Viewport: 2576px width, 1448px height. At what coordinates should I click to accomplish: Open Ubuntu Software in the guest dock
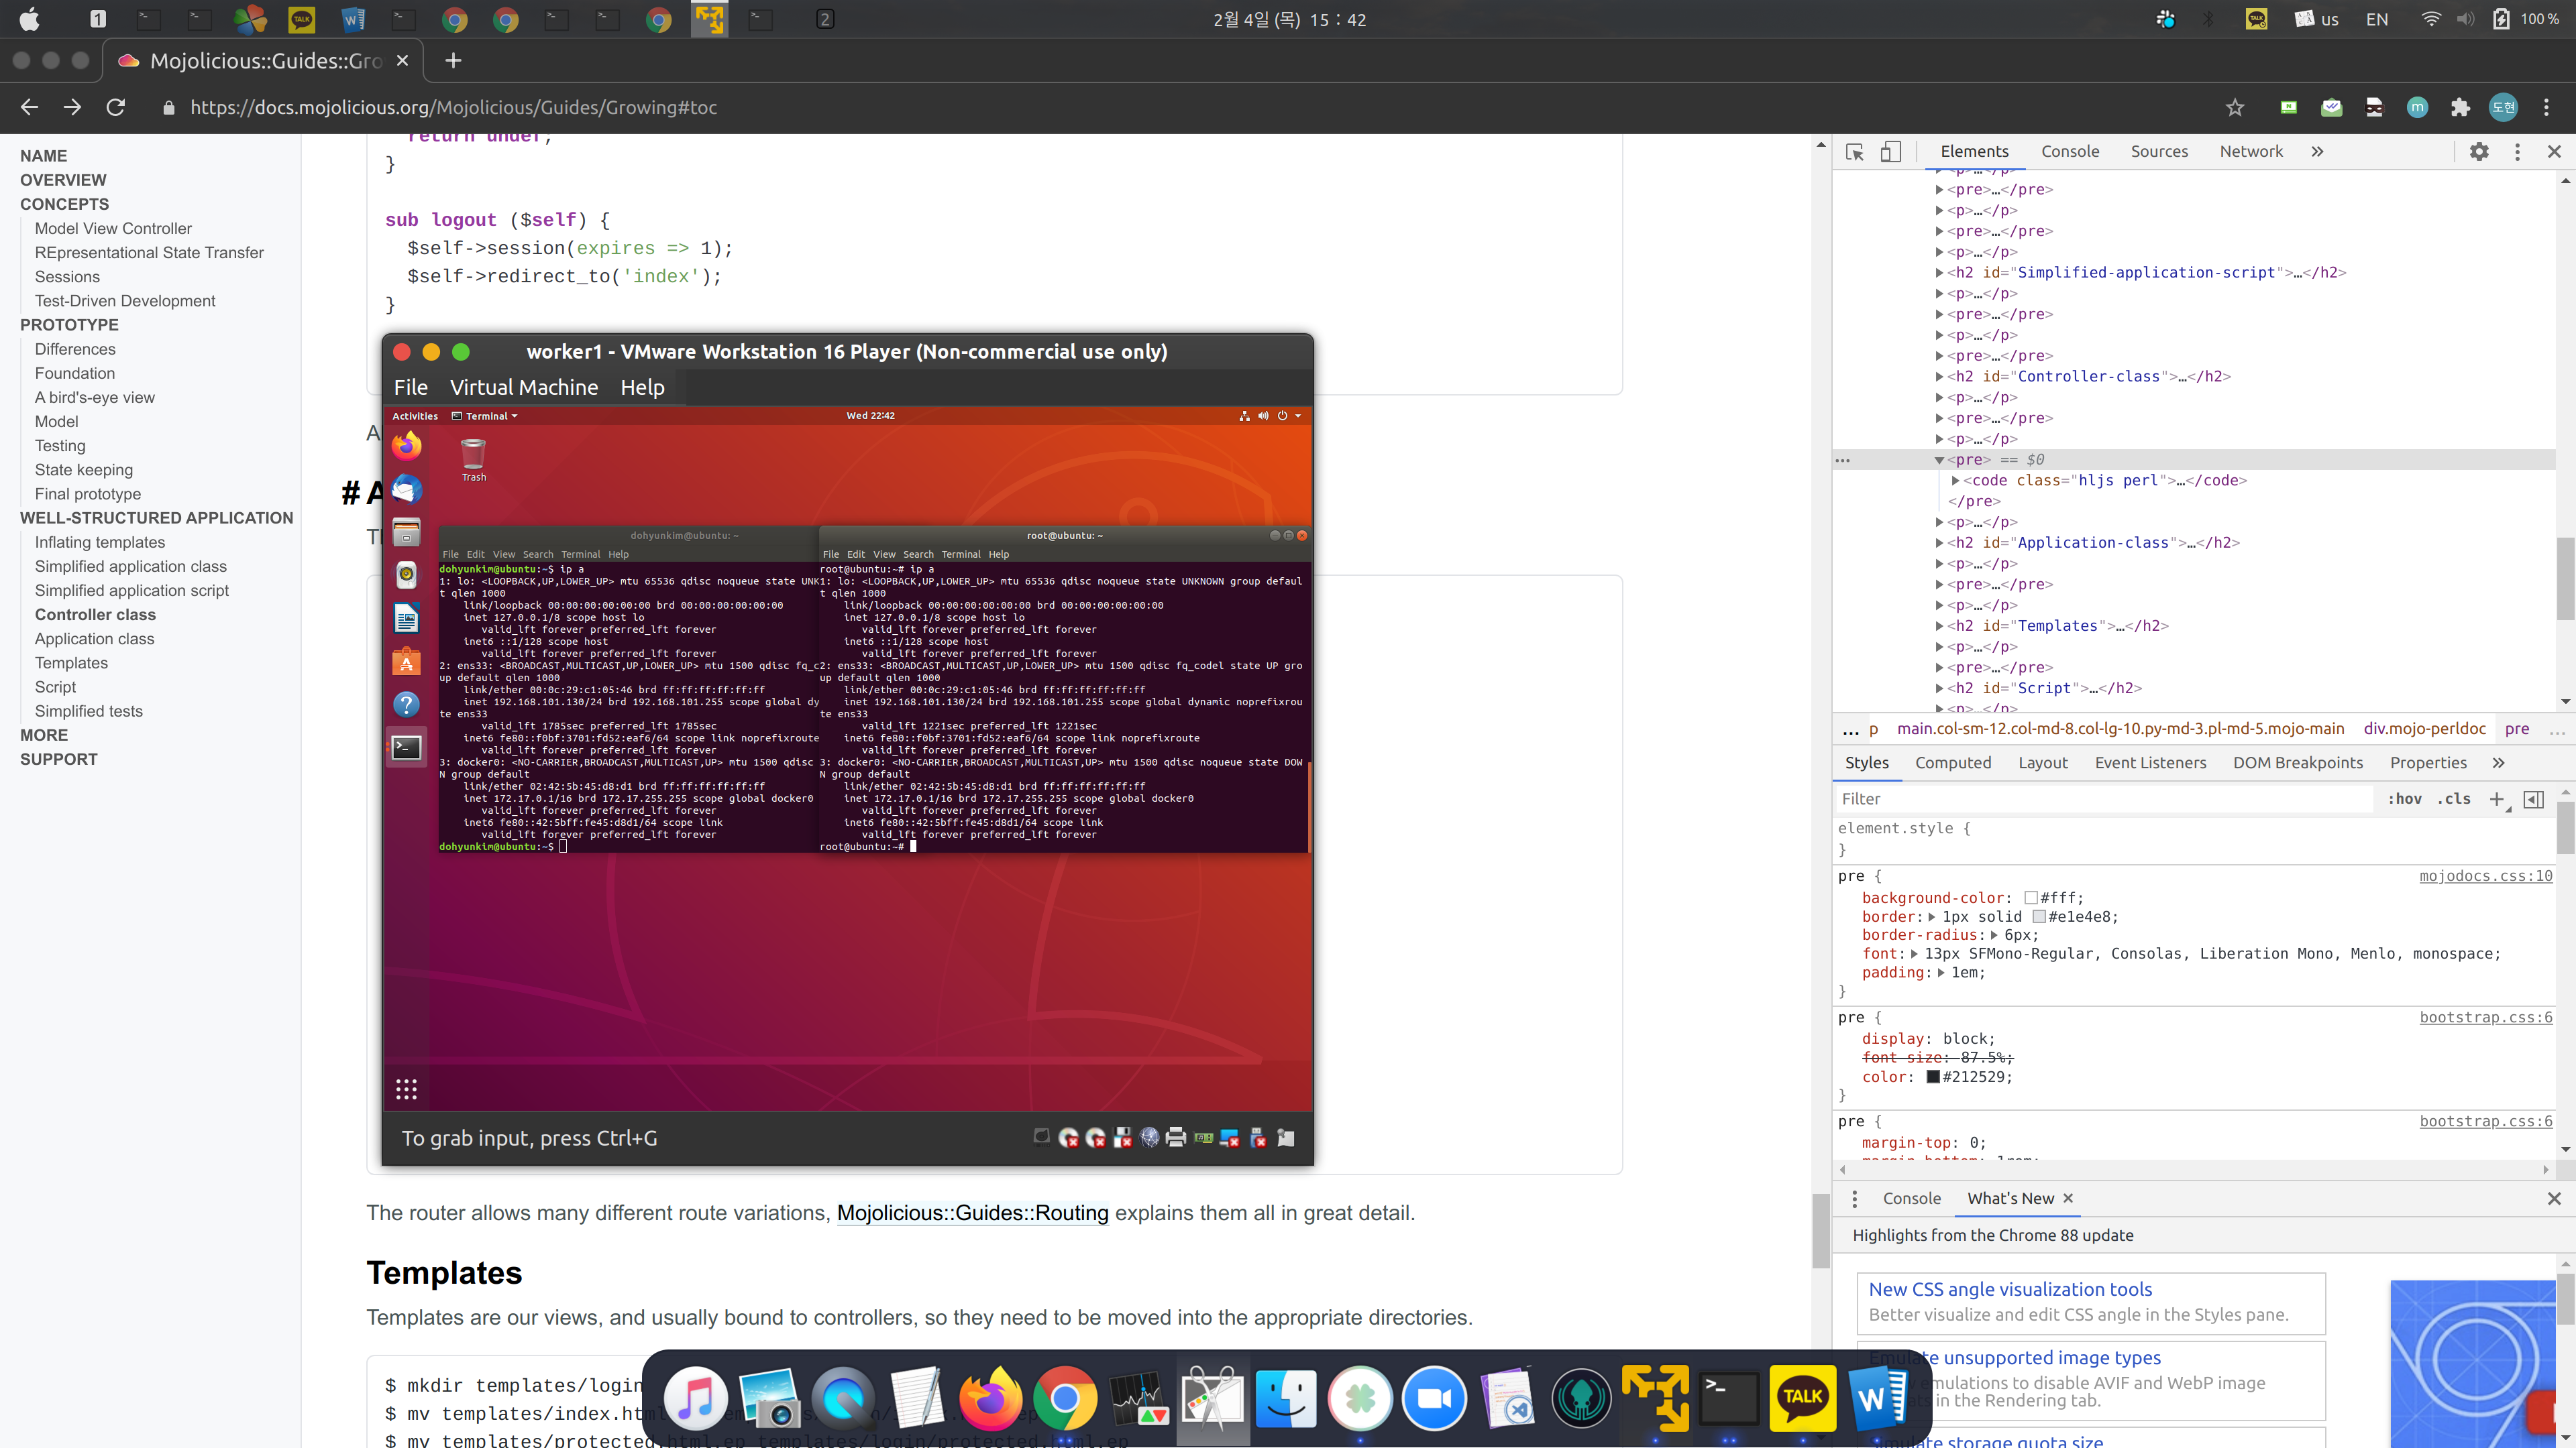[406, 662]
